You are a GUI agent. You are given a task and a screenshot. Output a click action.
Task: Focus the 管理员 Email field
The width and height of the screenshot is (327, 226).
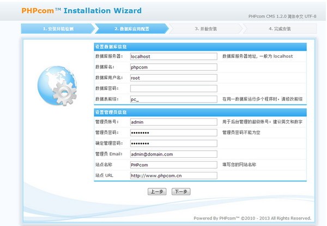(174, 154)
